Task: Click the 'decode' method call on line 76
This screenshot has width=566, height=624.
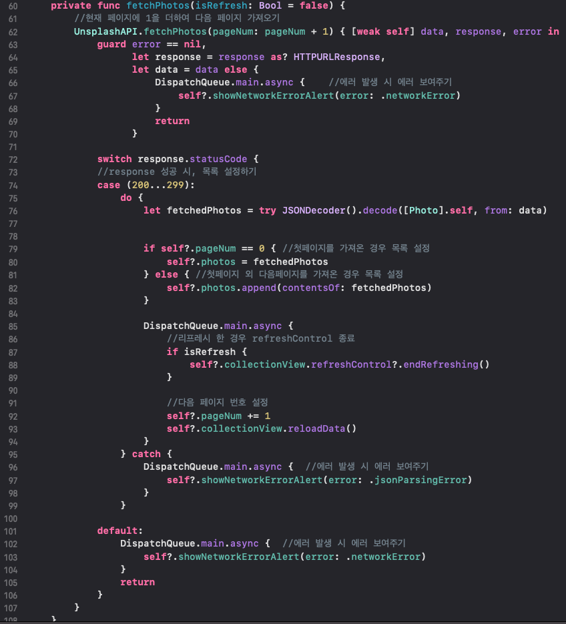Action: [380, 210]
